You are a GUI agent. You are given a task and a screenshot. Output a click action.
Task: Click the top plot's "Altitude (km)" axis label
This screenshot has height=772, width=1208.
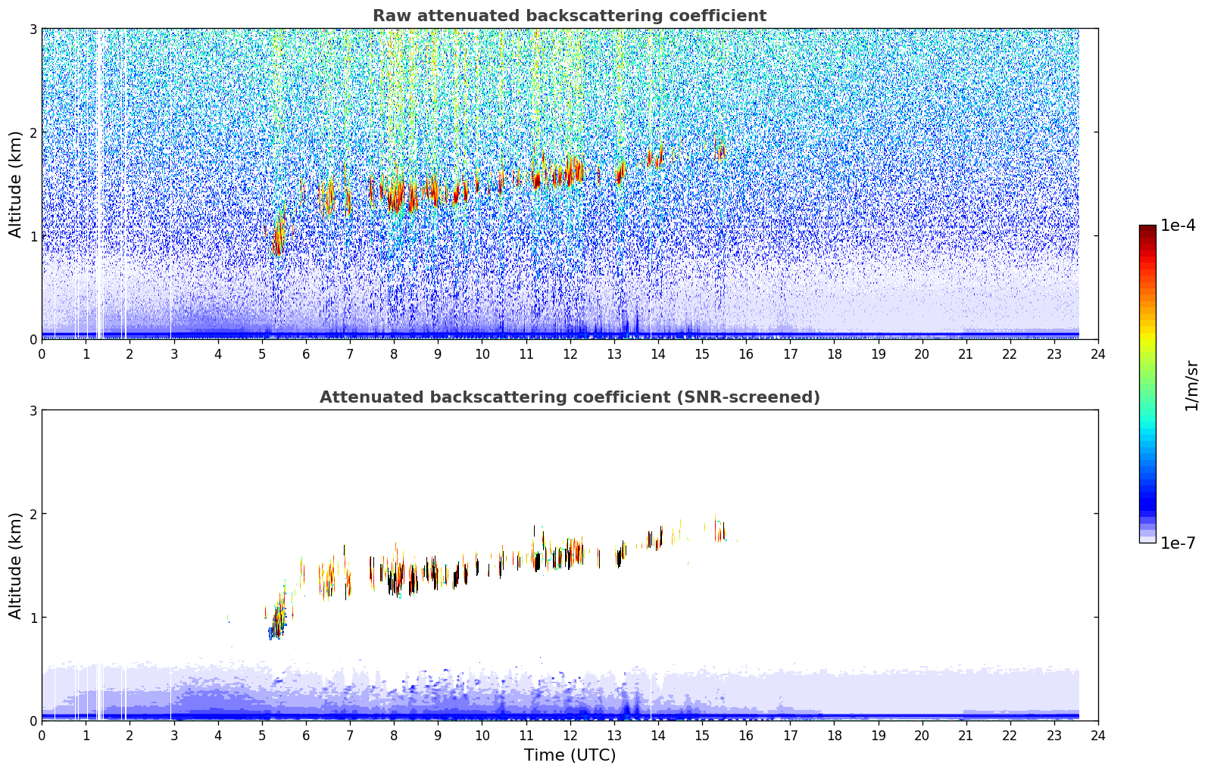16,184
